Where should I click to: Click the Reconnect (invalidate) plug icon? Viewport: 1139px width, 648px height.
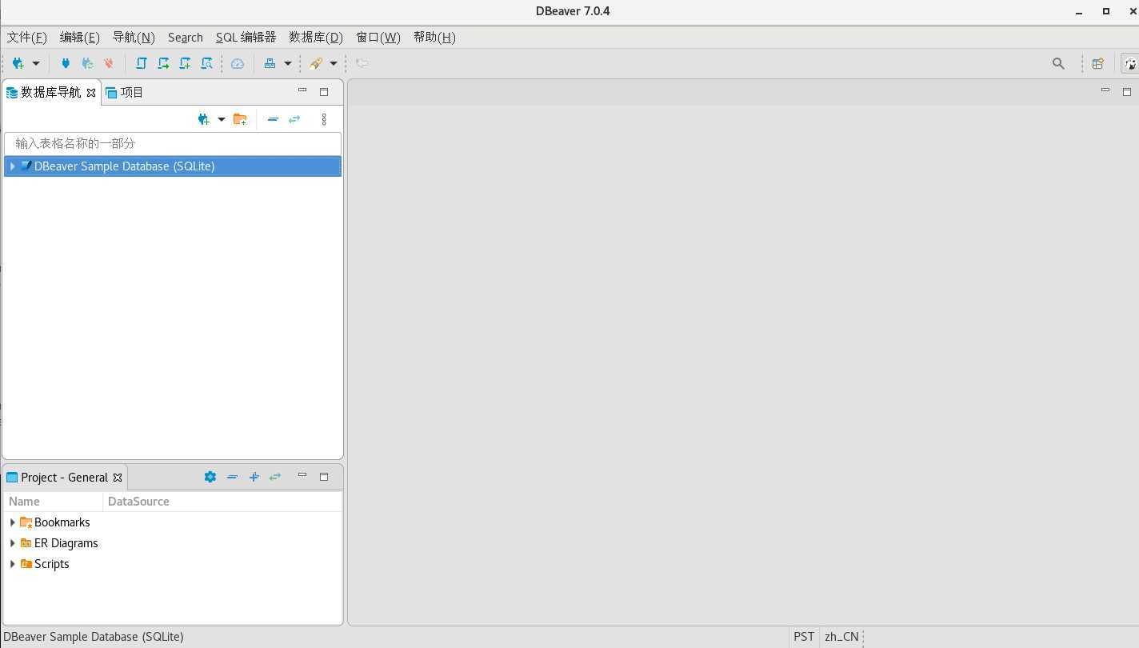point(87,63)
